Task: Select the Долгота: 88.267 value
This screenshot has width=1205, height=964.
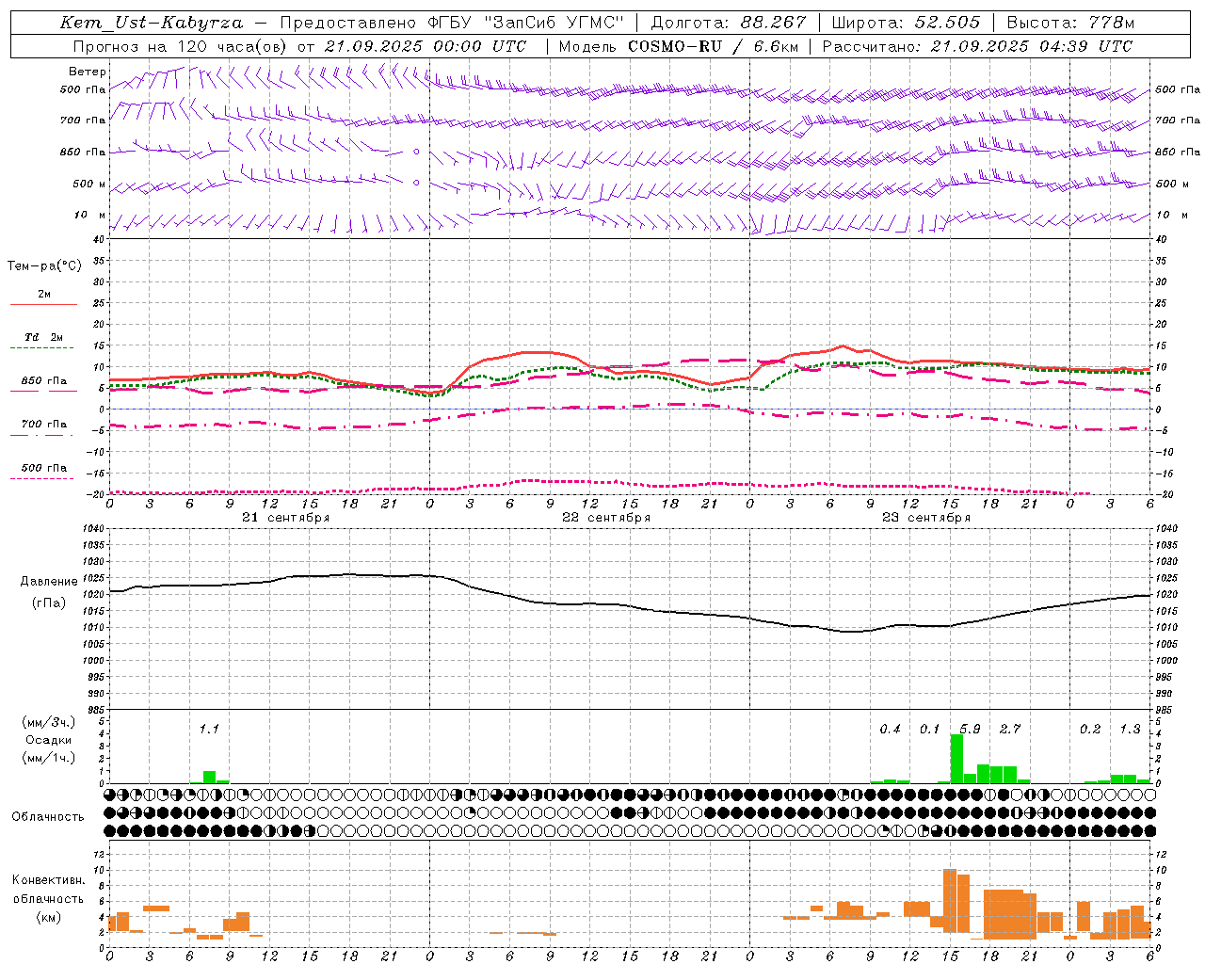Action: pos(729,23)
